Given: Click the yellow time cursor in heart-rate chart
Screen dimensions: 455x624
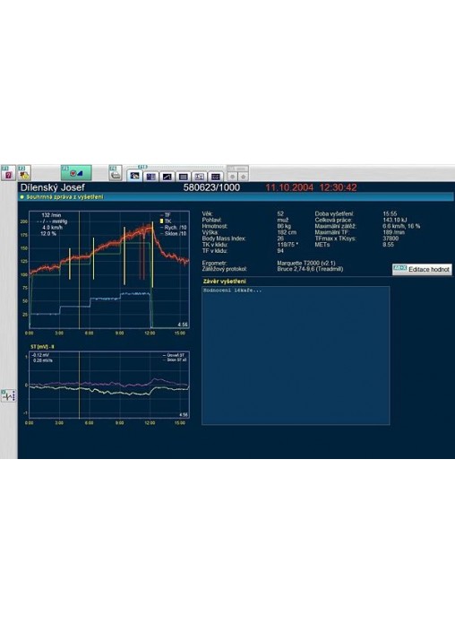Looking at the screenshot, I should tap(79, 270).
